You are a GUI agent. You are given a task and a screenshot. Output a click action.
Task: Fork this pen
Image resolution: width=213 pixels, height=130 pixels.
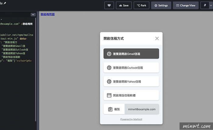[x=141, y=5]
